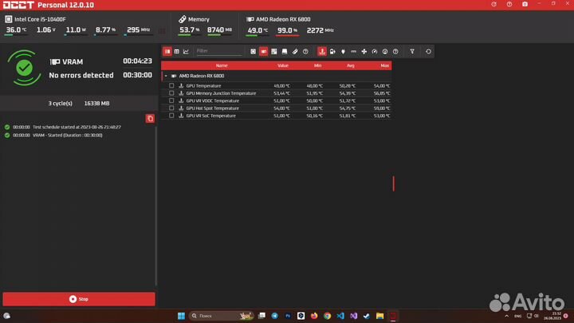Click the GPU VR SoC Temperature label
This screenshot has width=574, height=323.
point(210,116)
